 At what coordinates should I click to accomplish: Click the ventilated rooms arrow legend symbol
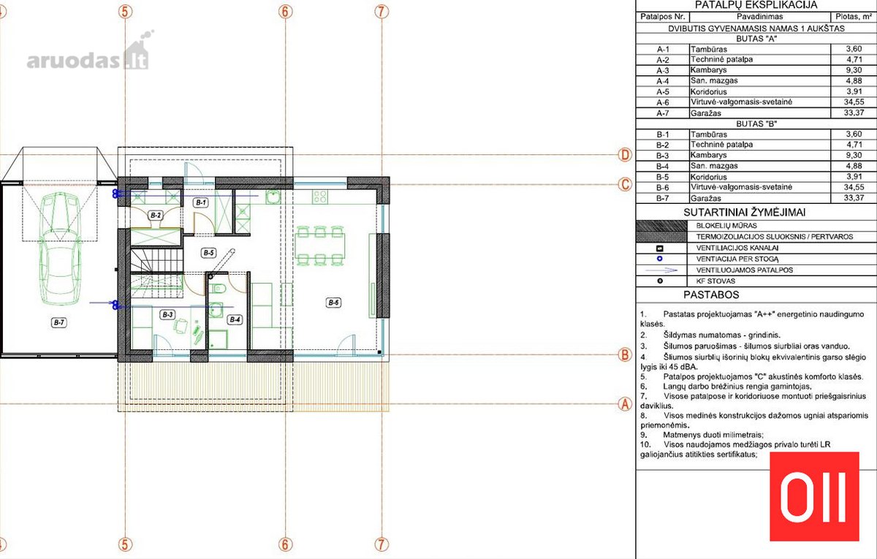click(x=661, y=270)
